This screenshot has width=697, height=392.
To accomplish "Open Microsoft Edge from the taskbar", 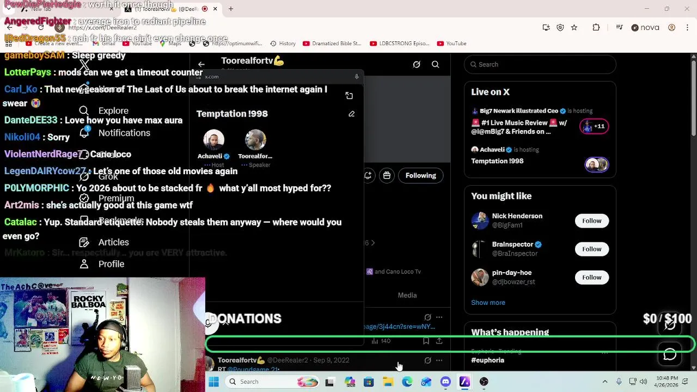I will click(x=407, y=382).
